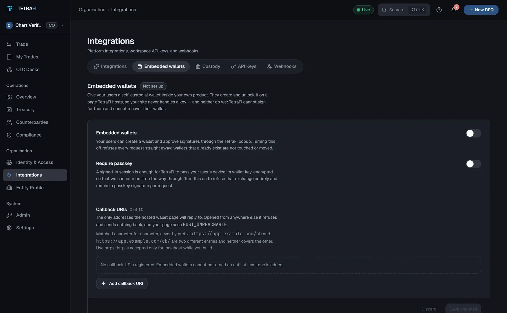Click the Discard button
Screen dimensions: 507x313
click(x=429, y=309)
